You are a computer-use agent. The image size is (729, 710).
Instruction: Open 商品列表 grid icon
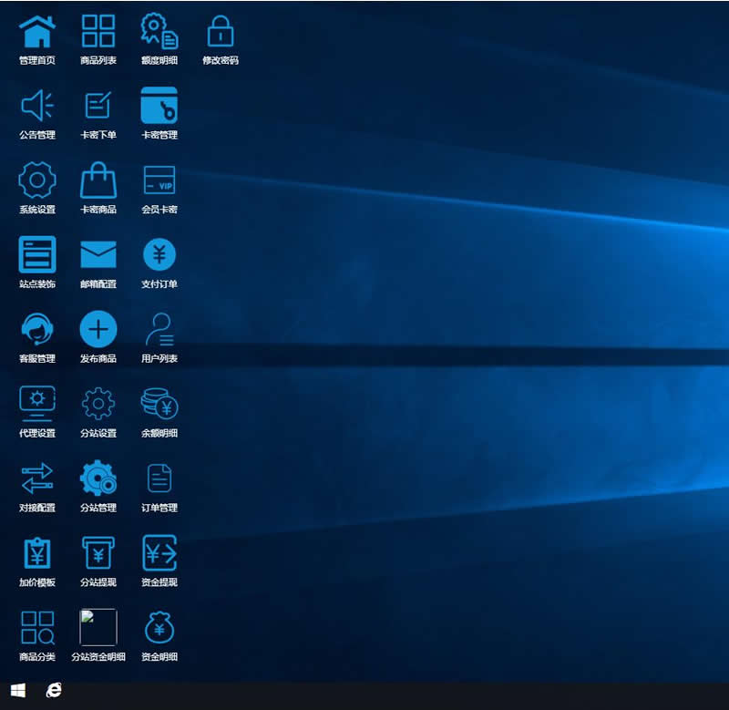98,32
